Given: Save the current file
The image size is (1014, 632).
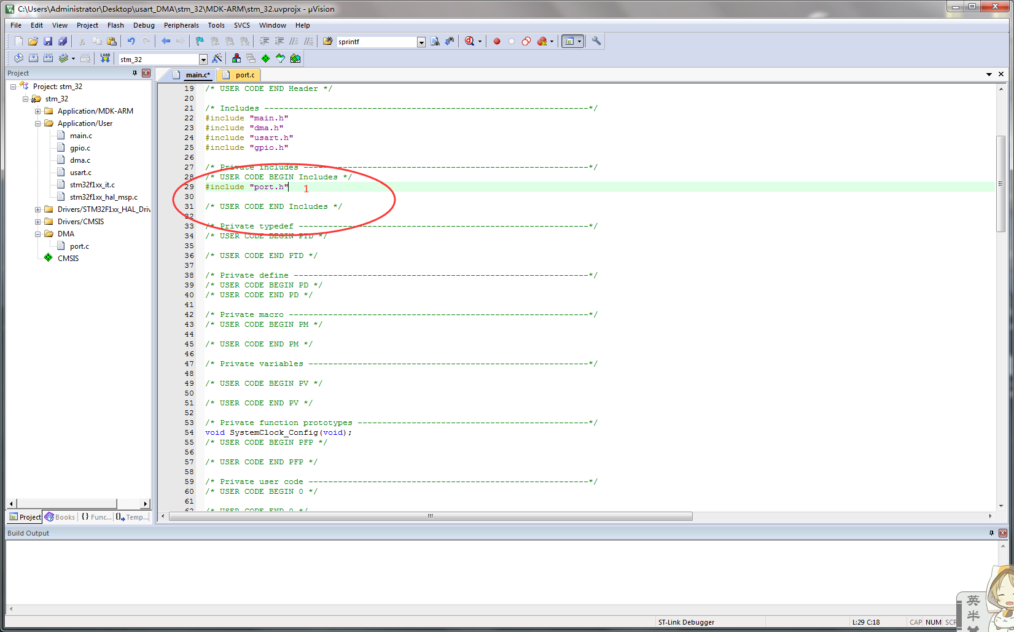Looking at the screenshot, I should pyautogui.click(x=48, y=41).
